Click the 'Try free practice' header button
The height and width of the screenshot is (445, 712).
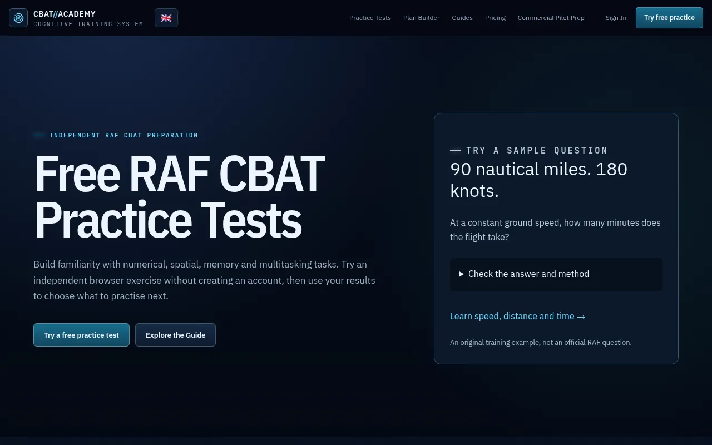click(x=669, y=18)
